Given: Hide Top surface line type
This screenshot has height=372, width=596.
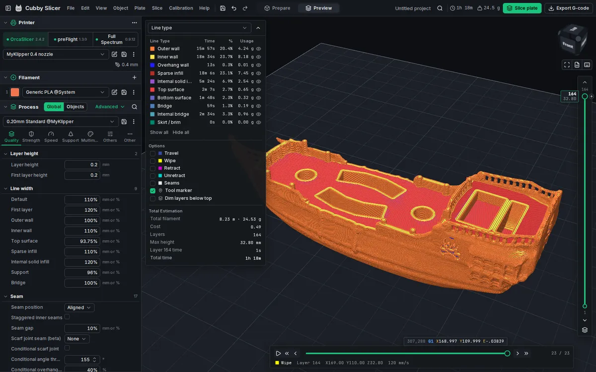Looking at the screenshot, I should click(x=258, y=90).
